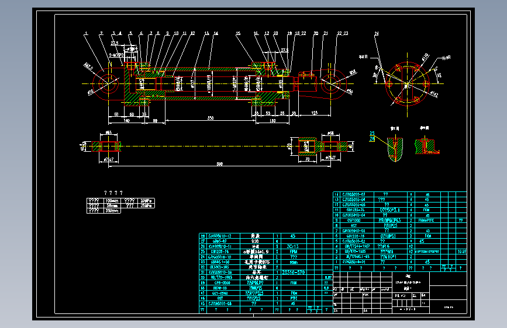Click balloon number 13 above the main view
The image size is (507, 328).
(206, 33)
